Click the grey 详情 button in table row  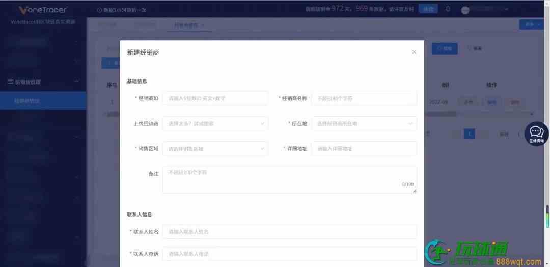468,102
